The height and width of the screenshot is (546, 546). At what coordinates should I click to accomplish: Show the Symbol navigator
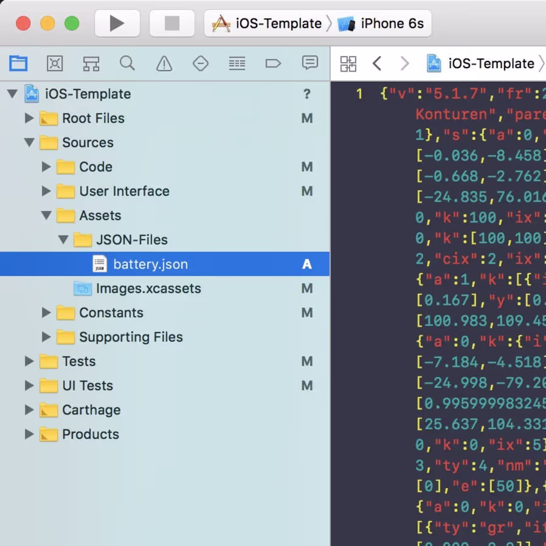pos(91,63)
